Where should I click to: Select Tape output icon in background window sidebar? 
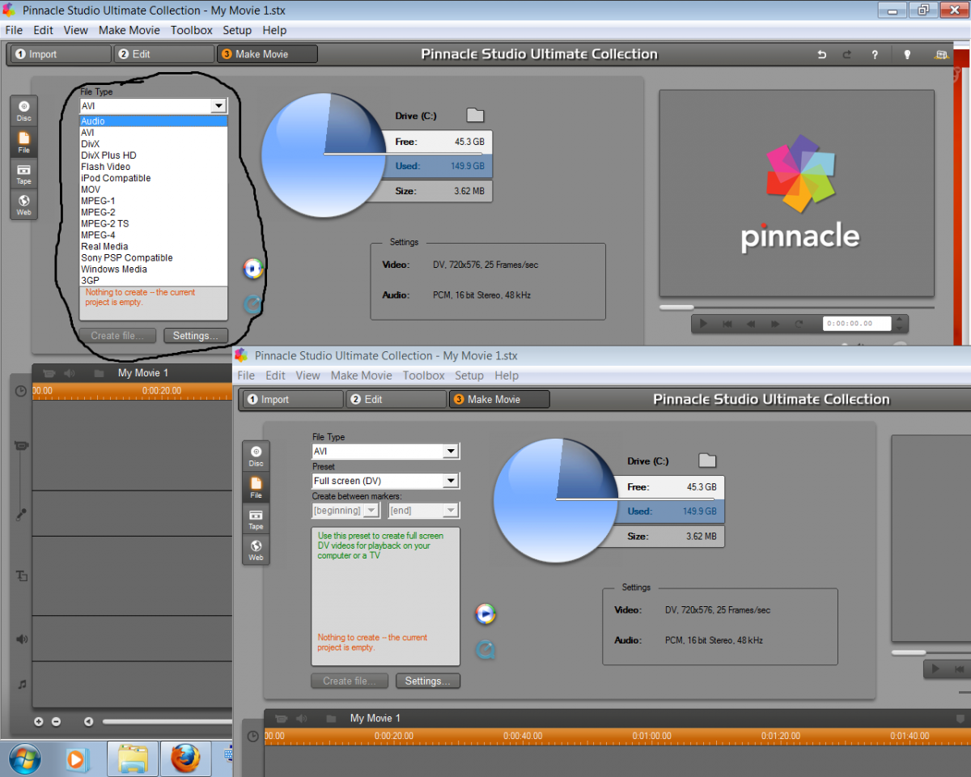pos(24,174)
